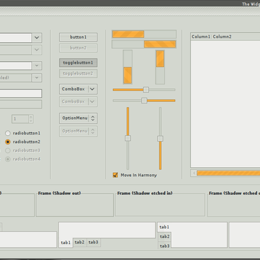Image resolution: width=260 pixels, height=260 pixels.
Task: Click the orange horizontal scrollbar thumb
Action: (228, 173)
